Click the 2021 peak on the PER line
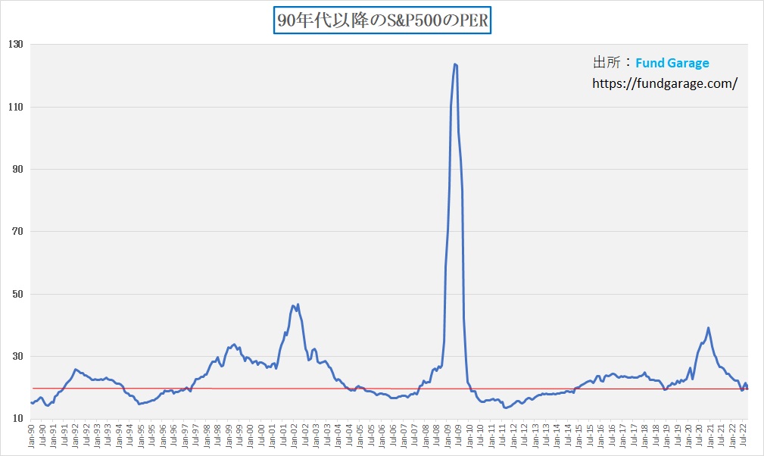Viewport: 764px width, 456px height. (708, 328)
